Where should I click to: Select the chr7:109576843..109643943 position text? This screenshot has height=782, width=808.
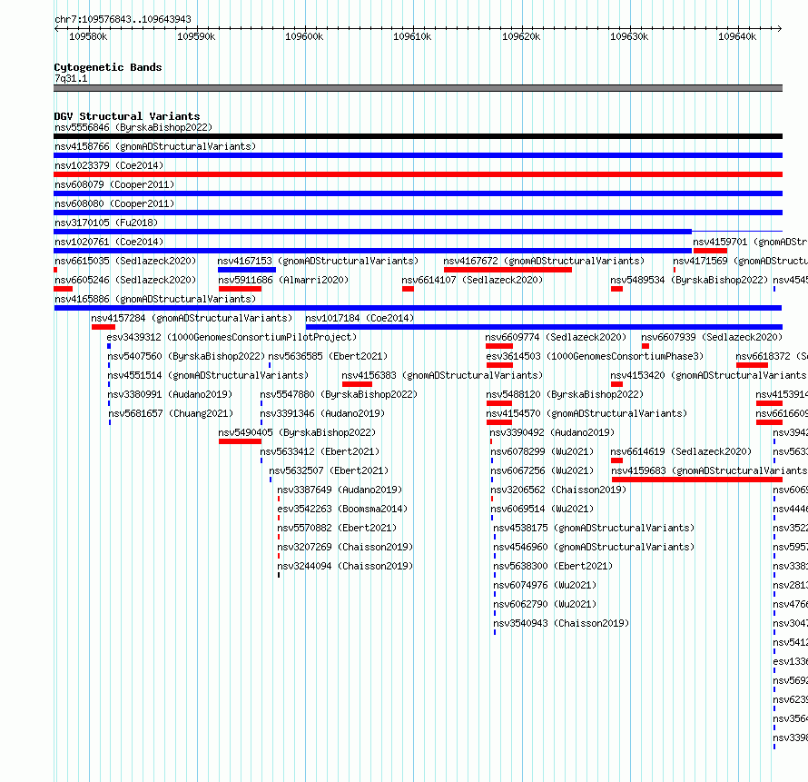tap(123, 19)
